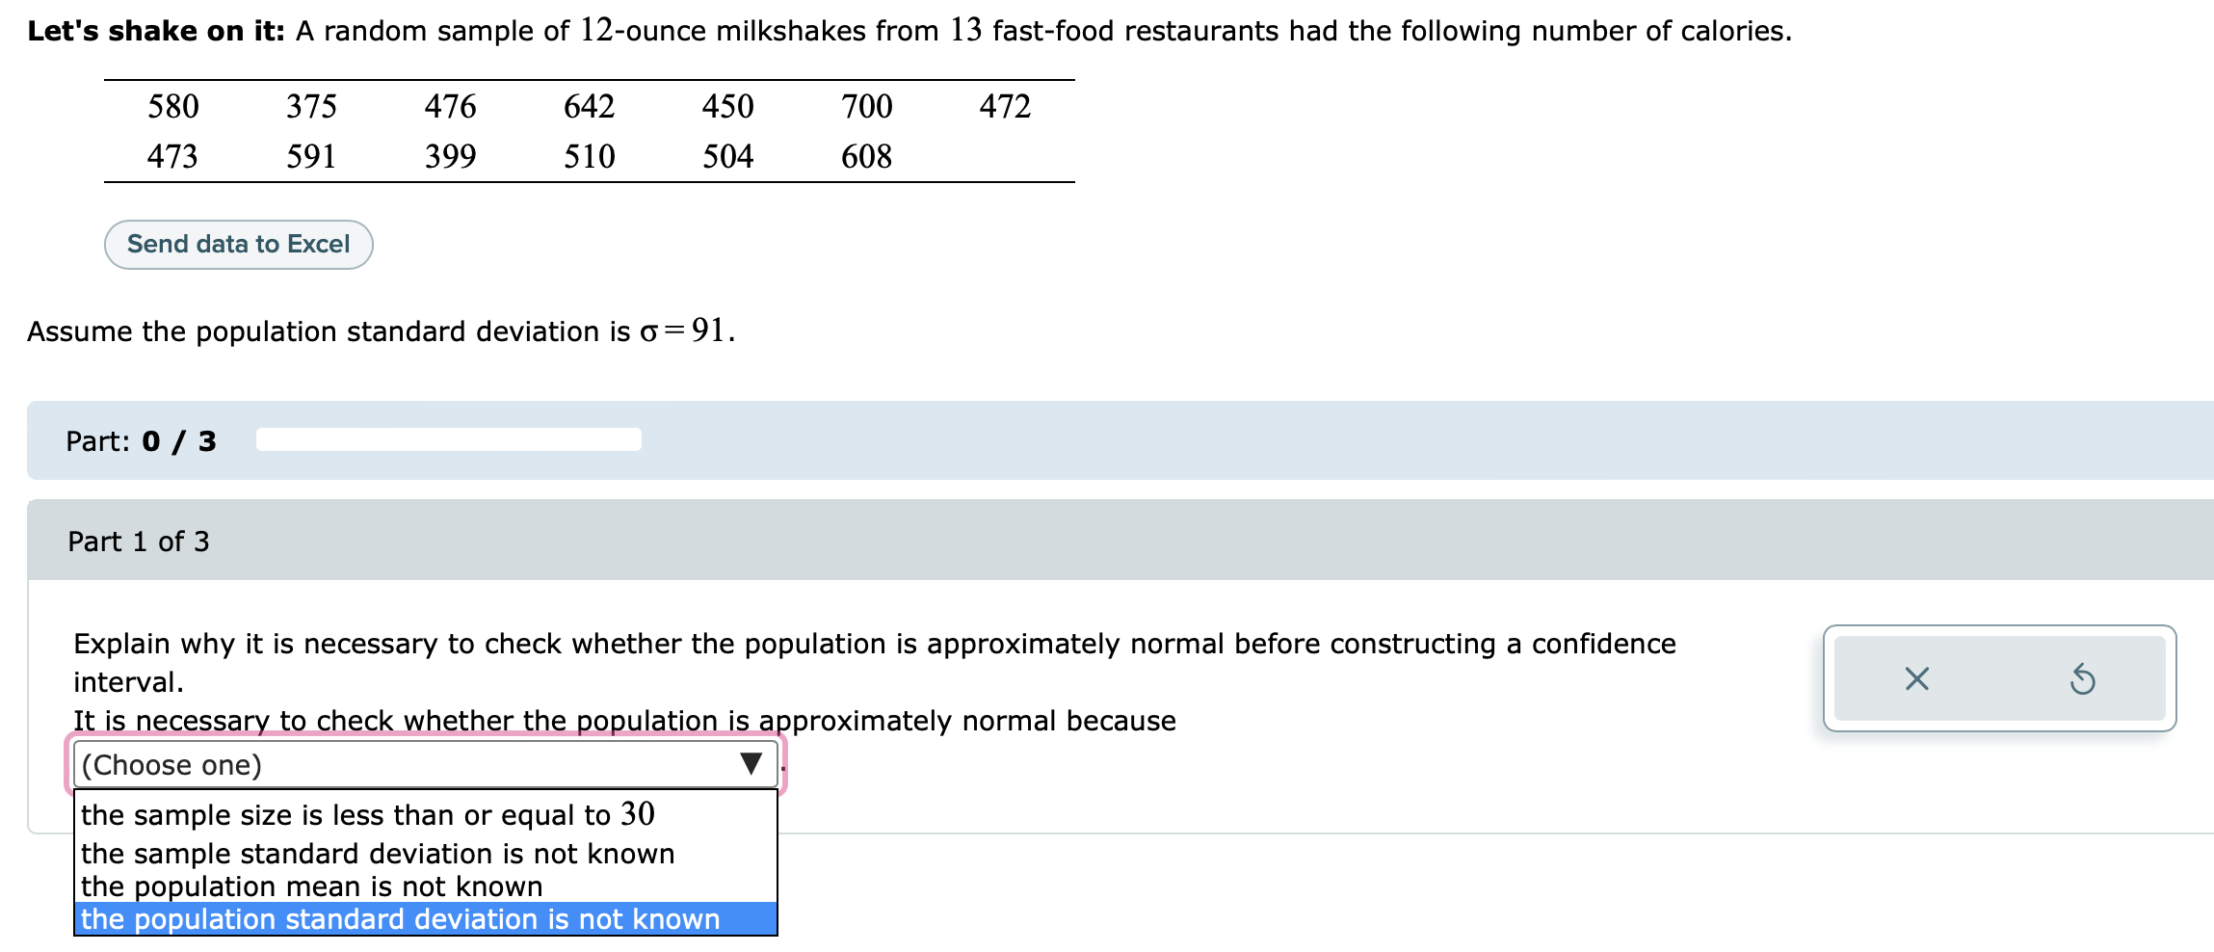Click the Part: 0 / 3 section bar

[140, 440]
